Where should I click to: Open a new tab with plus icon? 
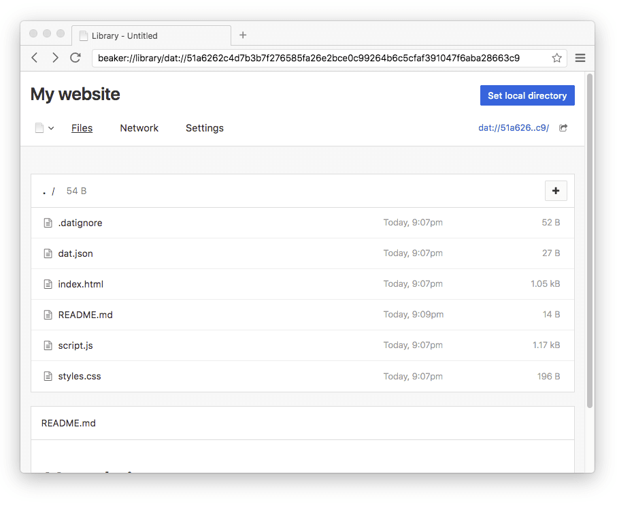pos(243,35)
